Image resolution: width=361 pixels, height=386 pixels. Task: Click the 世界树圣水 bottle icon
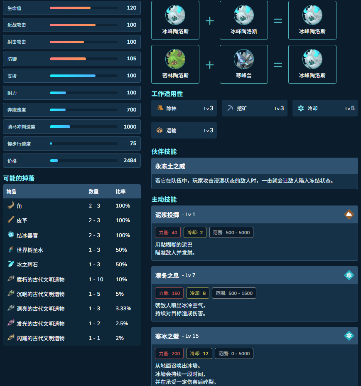point(11,249)
